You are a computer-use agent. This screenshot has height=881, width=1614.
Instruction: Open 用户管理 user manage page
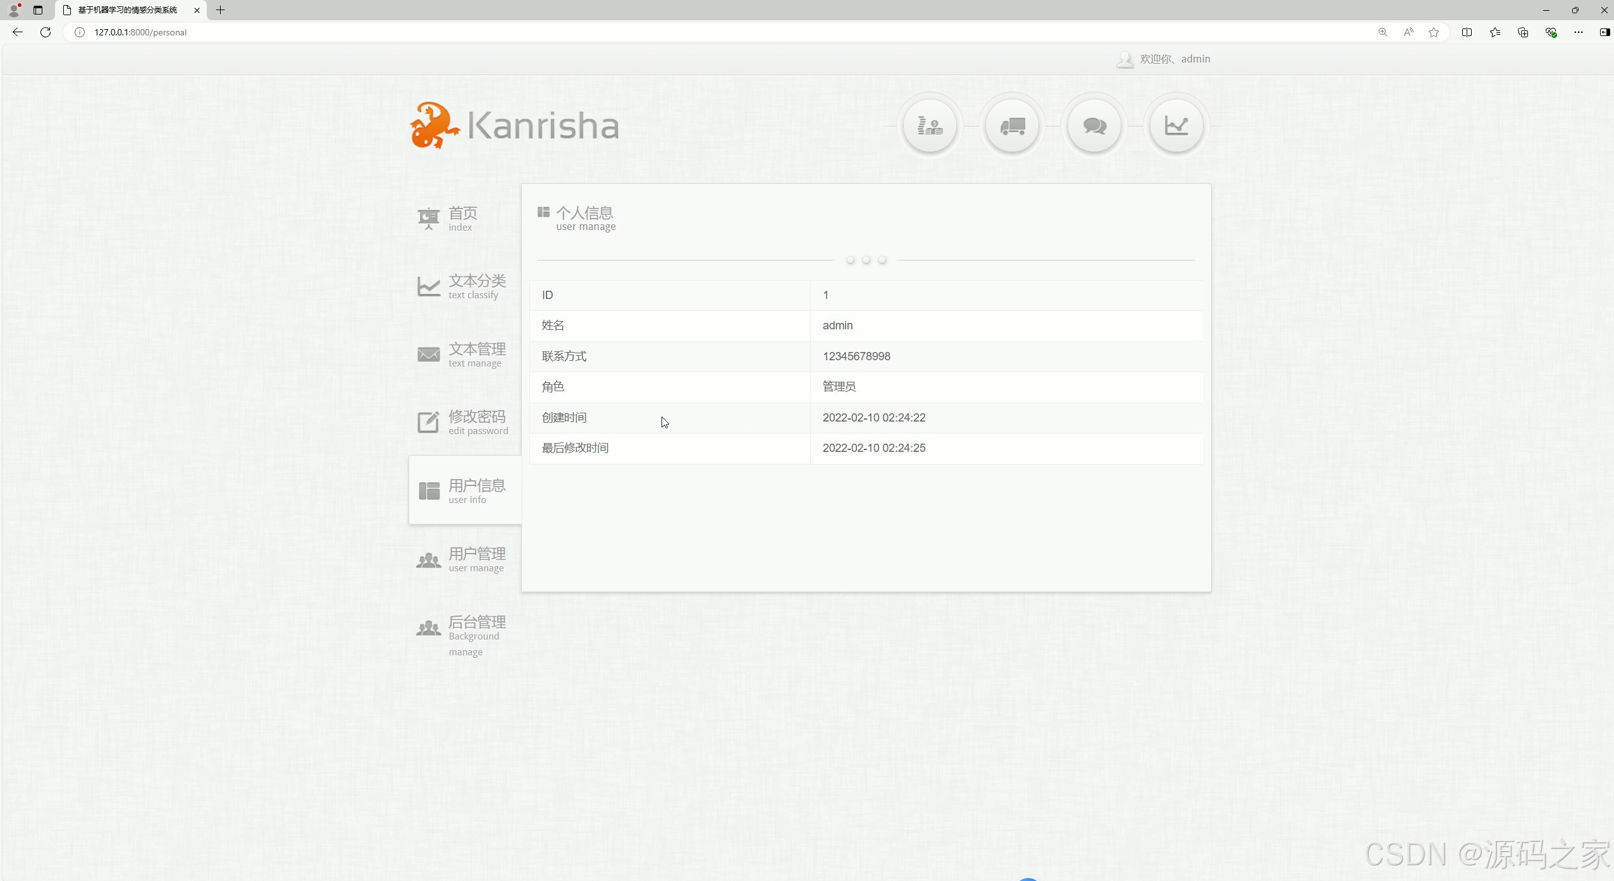click(476, 559)
